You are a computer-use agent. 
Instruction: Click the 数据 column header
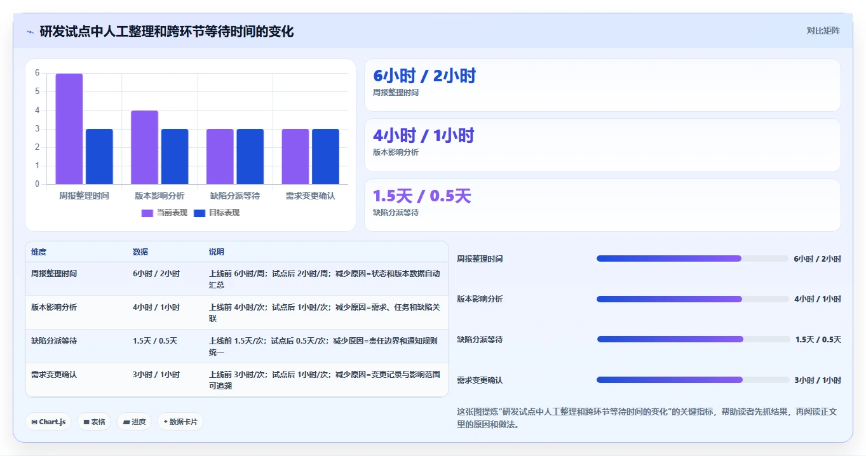(x=140, y=252)
